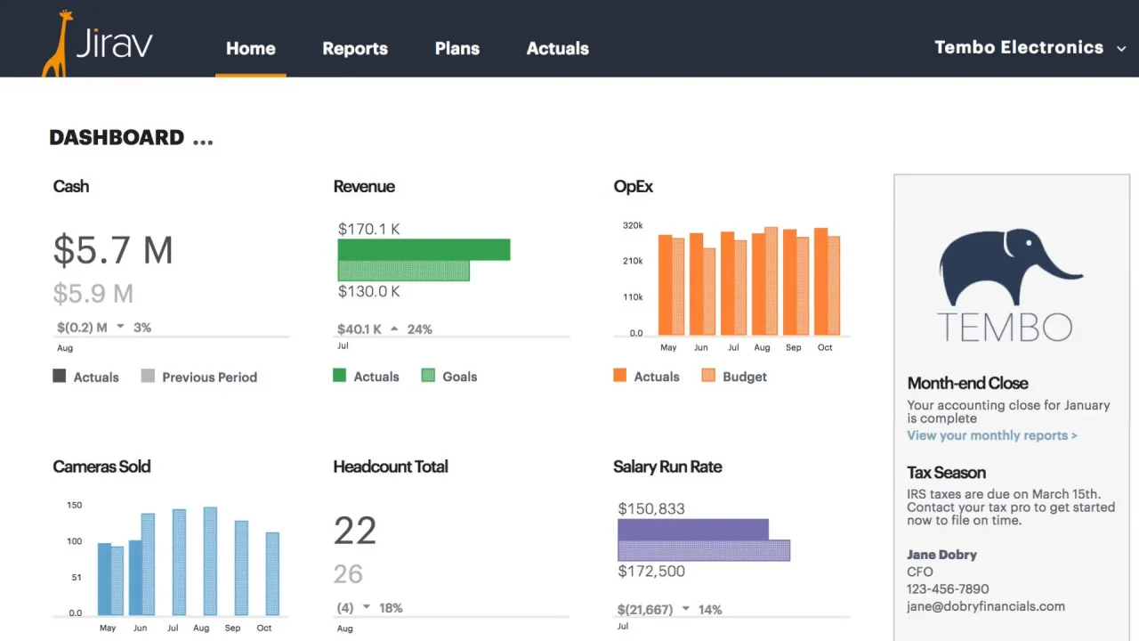Click the Revenue card title
The image size is (1139, 641).
364,186
